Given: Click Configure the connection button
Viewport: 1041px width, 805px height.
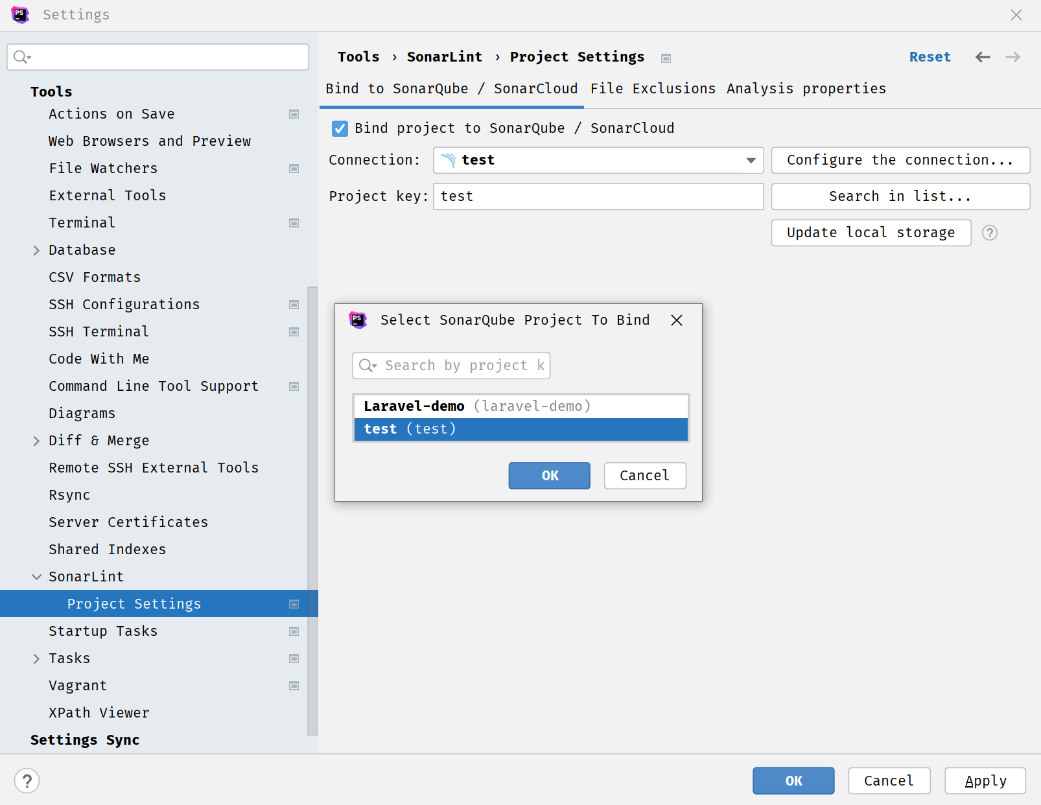Looking at the screenshot, I should click(900, 160).
